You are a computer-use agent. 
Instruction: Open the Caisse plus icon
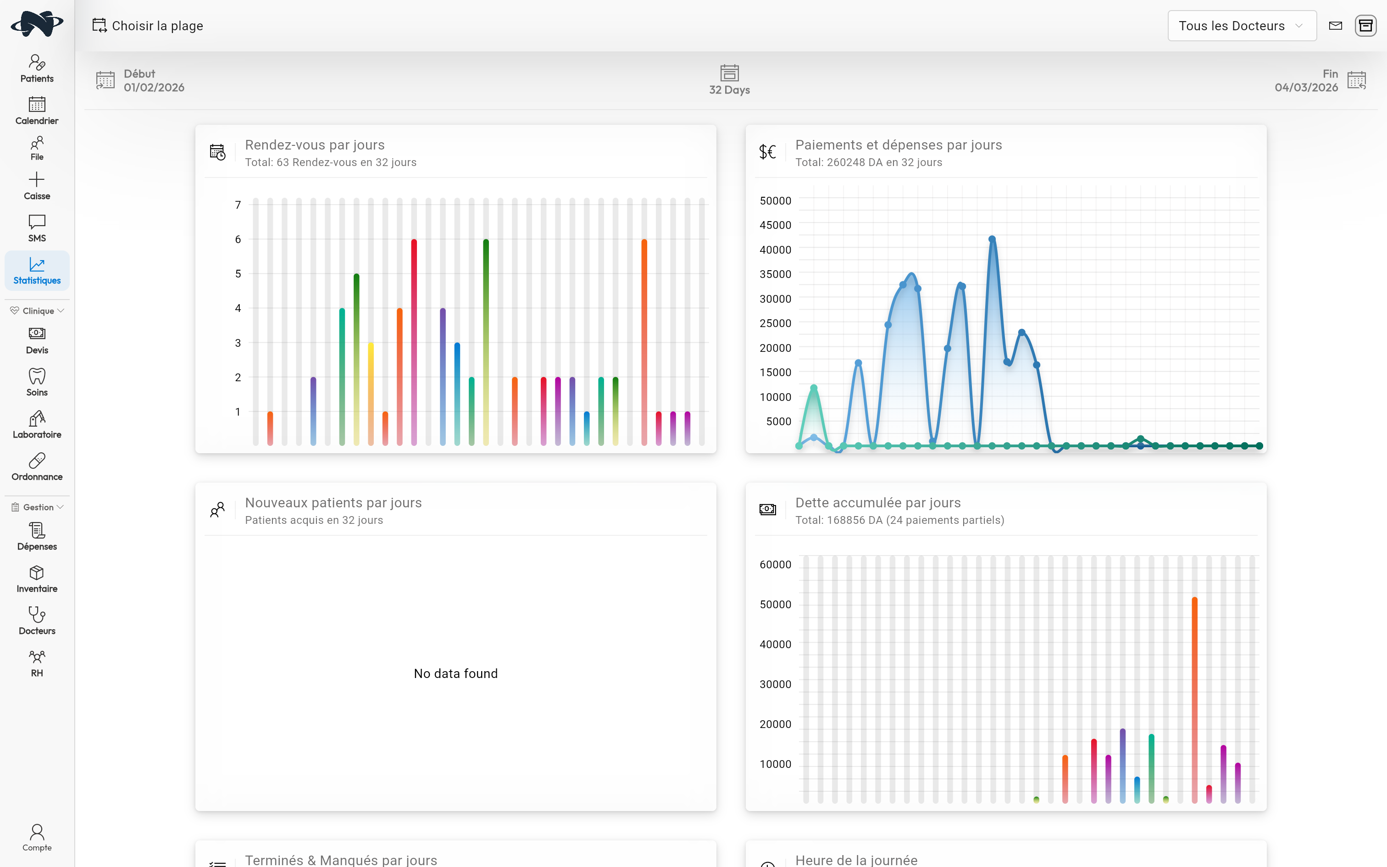37,186
